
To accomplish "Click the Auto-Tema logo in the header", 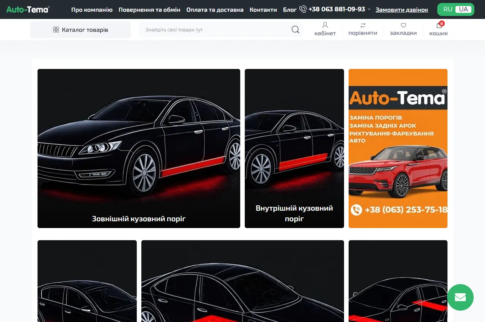I will pyautogui.click(x=28, y=9).
